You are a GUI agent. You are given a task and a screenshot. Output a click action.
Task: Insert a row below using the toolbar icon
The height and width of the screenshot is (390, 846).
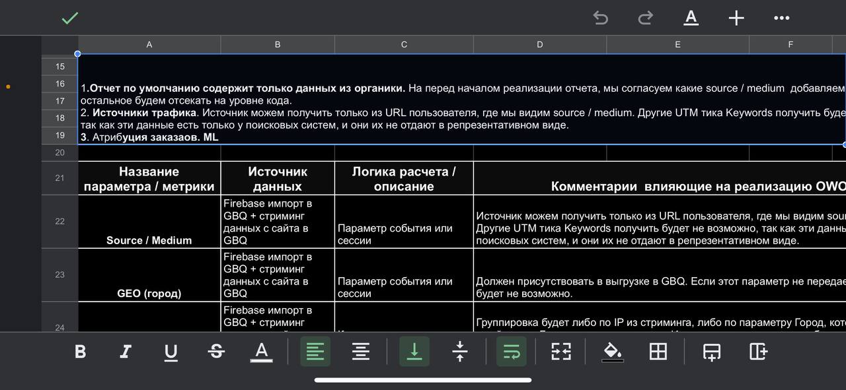coord(712,352)
